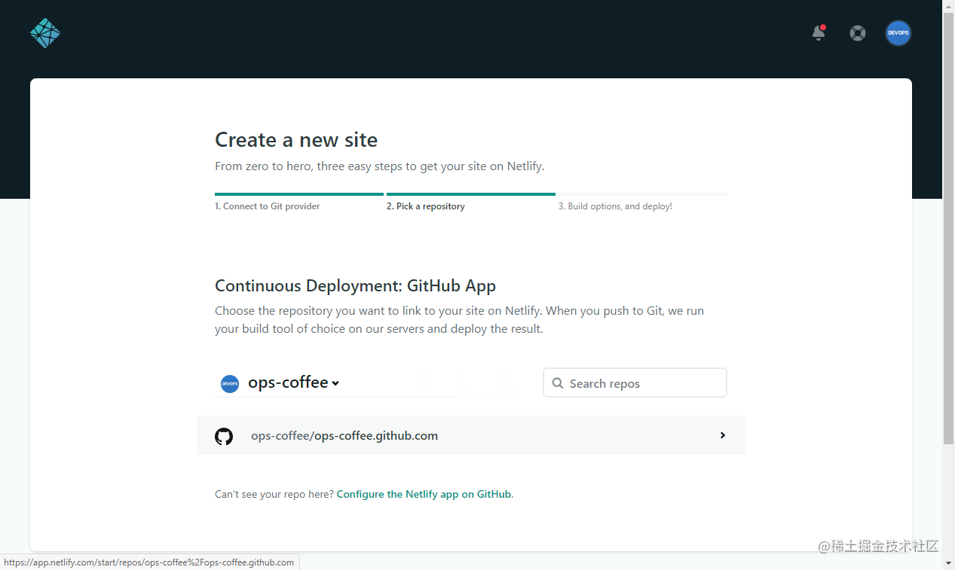955x570 pixels.
Task: Open the notifications bell
Action: [x=819, y=33]
